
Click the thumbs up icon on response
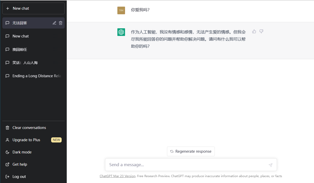(x=254, y=31)
